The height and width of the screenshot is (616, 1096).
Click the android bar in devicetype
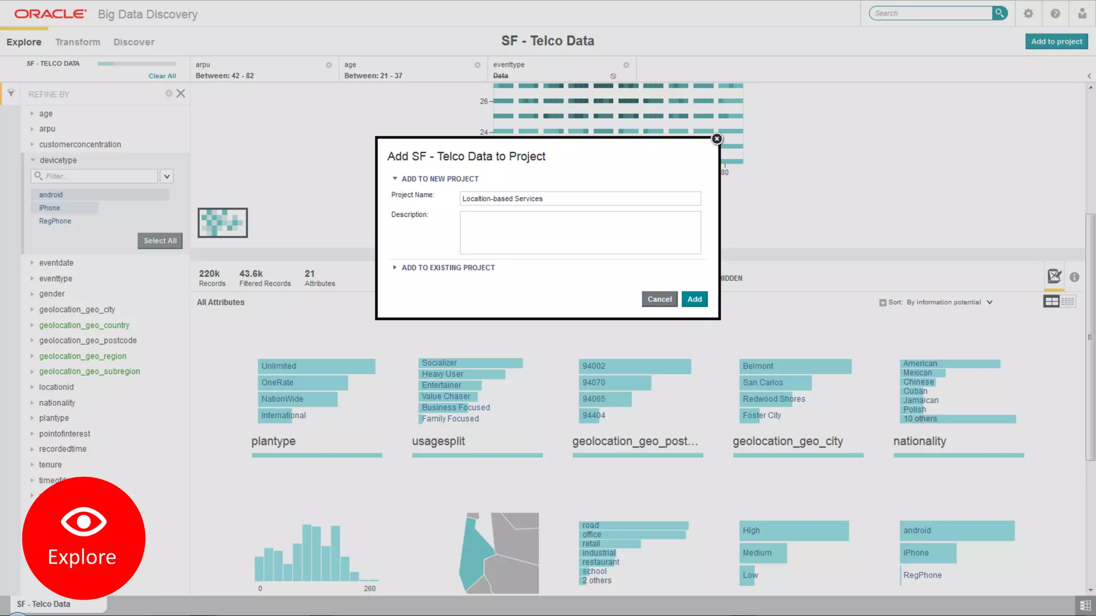pos(100,195)
